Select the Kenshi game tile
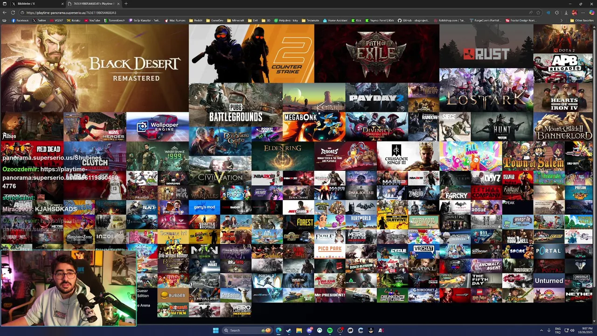This screenshot has height=336, width=597. pos(314,98)
